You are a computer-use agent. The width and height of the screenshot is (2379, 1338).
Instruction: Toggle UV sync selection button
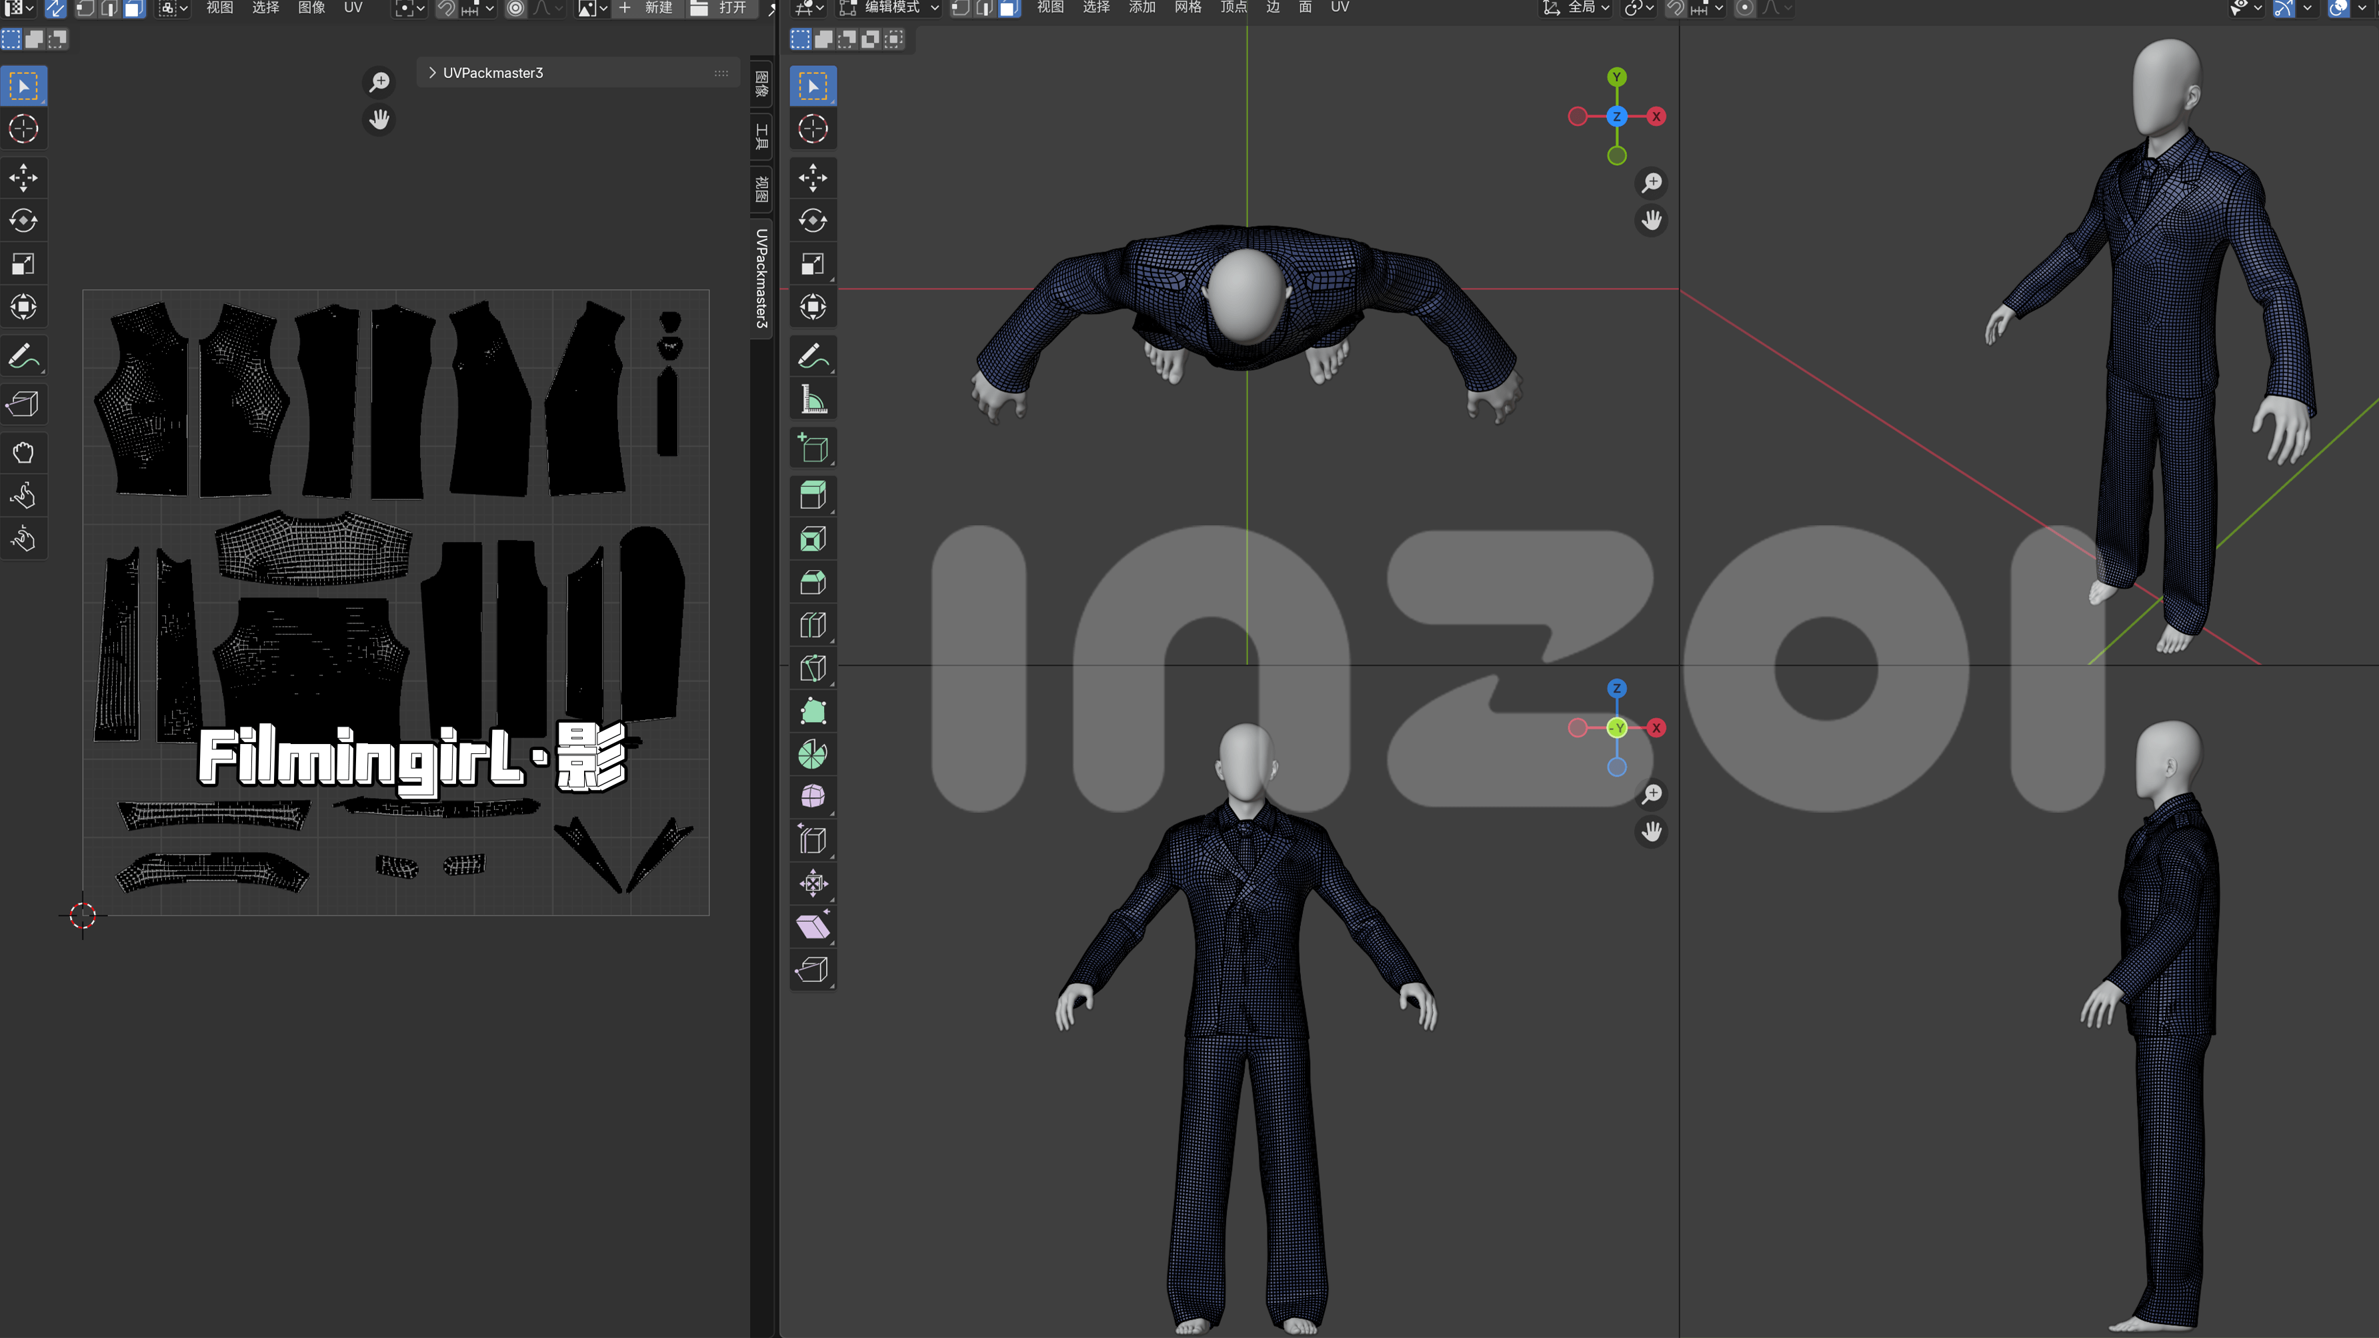[x=55, y=8]
